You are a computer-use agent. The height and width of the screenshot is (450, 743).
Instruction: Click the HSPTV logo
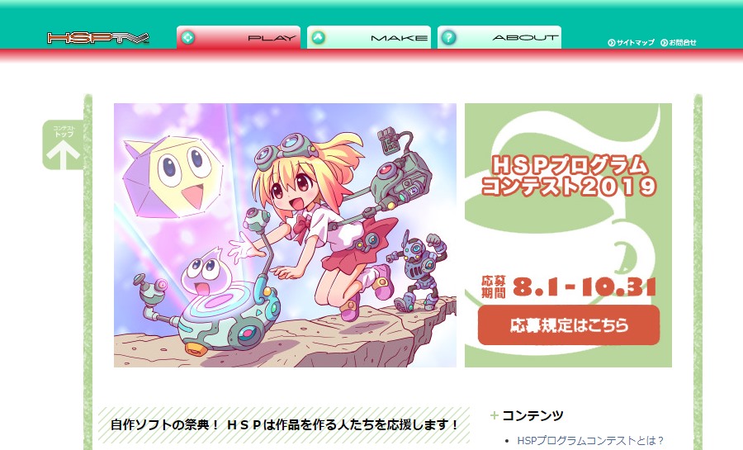(x=98, y=38)
